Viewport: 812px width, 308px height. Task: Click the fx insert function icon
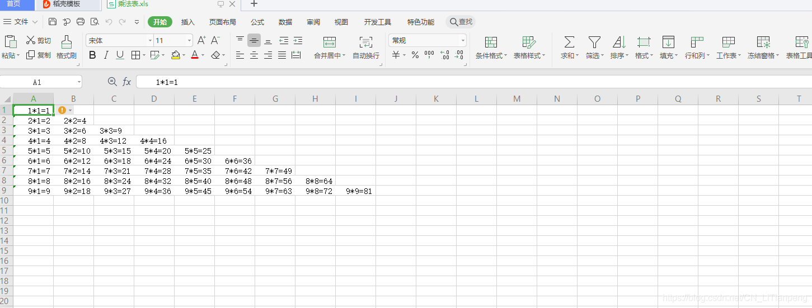pyautogui.click(x=127, y=82)
